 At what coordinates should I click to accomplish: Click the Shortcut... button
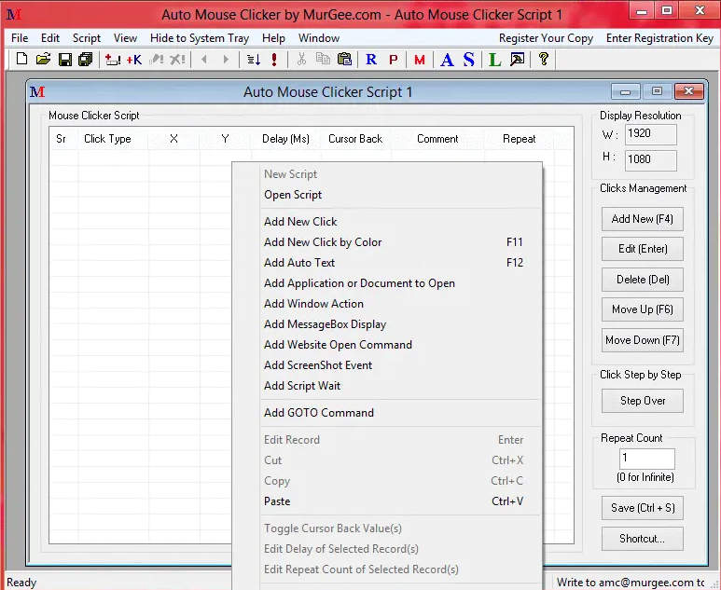coord(643,539)
